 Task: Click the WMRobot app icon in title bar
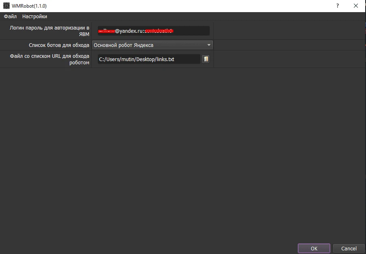[x=6, y=6]
